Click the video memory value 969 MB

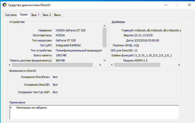(x=60, y=60)
